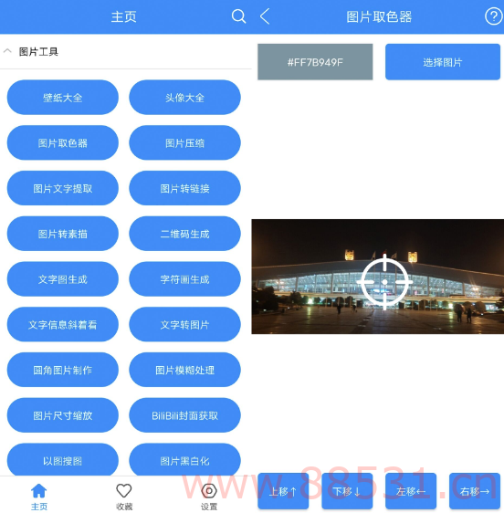Select 二维码生成 tool
Screen dimensions: 504x513
click(x=184, y=234)
